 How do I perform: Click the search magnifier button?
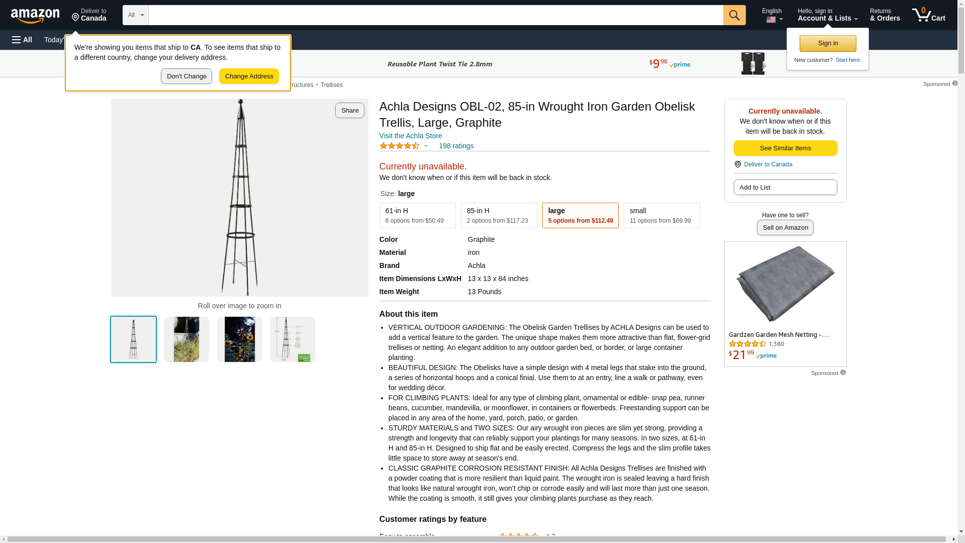pos(734,15)
